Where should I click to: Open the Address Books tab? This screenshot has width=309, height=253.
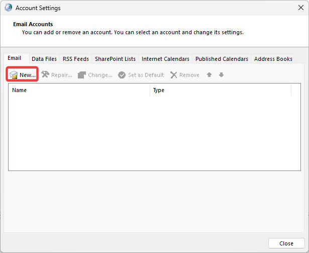pyautogui.click(x=273, y=59)
